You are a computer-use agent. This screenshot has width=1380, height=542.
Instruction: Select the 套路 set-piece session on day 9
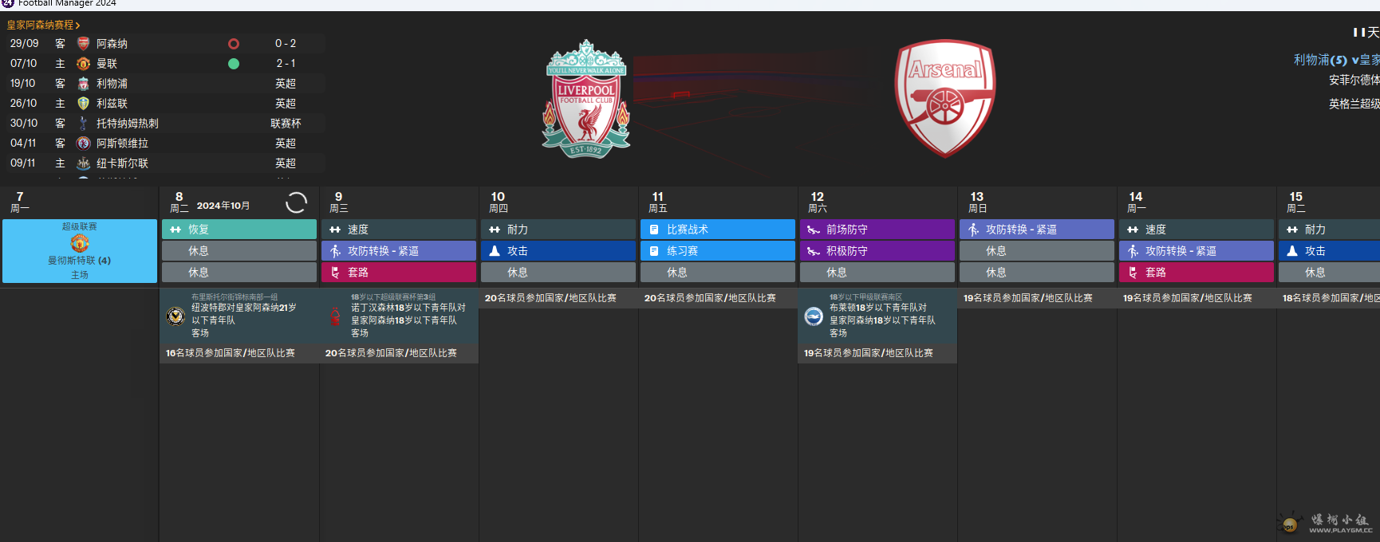(399, 273)
